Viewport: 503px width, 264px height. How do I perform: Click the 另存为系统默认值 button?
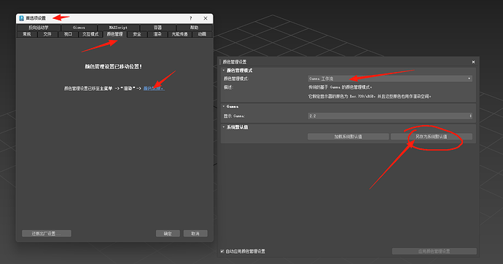[x=432, y=137]
